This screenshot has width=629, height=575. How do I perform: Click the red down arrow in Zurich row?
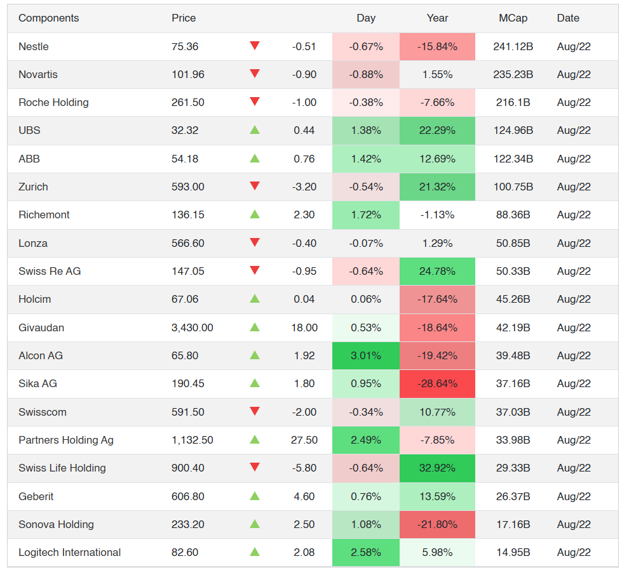[255, 185]
